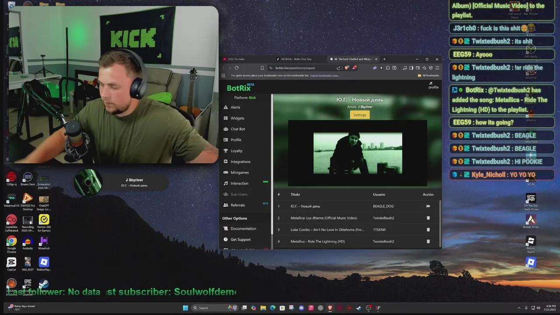Open the Leo AI sparkle icon
The width and height of the screenshot is (560, 315).
click(424, 68)
